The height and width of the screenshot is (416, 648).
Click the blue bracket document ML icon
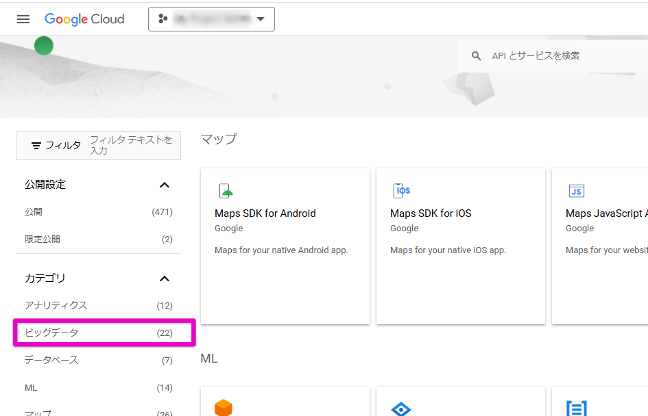pos(577,408)
